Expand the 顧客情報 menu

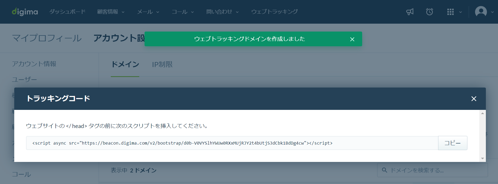[x=111, y=12]
